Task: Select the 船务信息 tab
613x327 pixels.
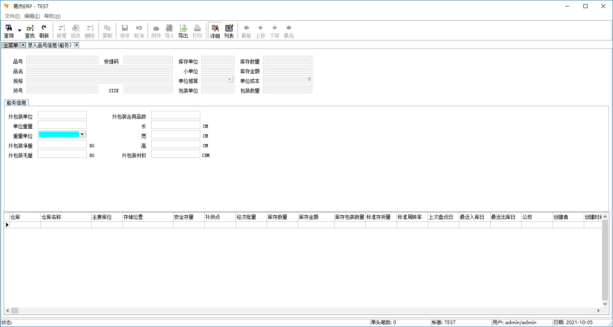Action: click(x=17, y=103)
